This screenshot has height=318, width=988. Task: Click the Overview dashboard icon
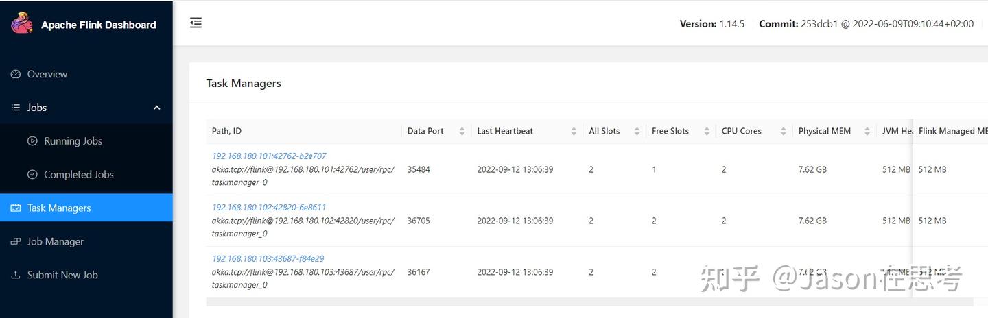coord(16,74)
